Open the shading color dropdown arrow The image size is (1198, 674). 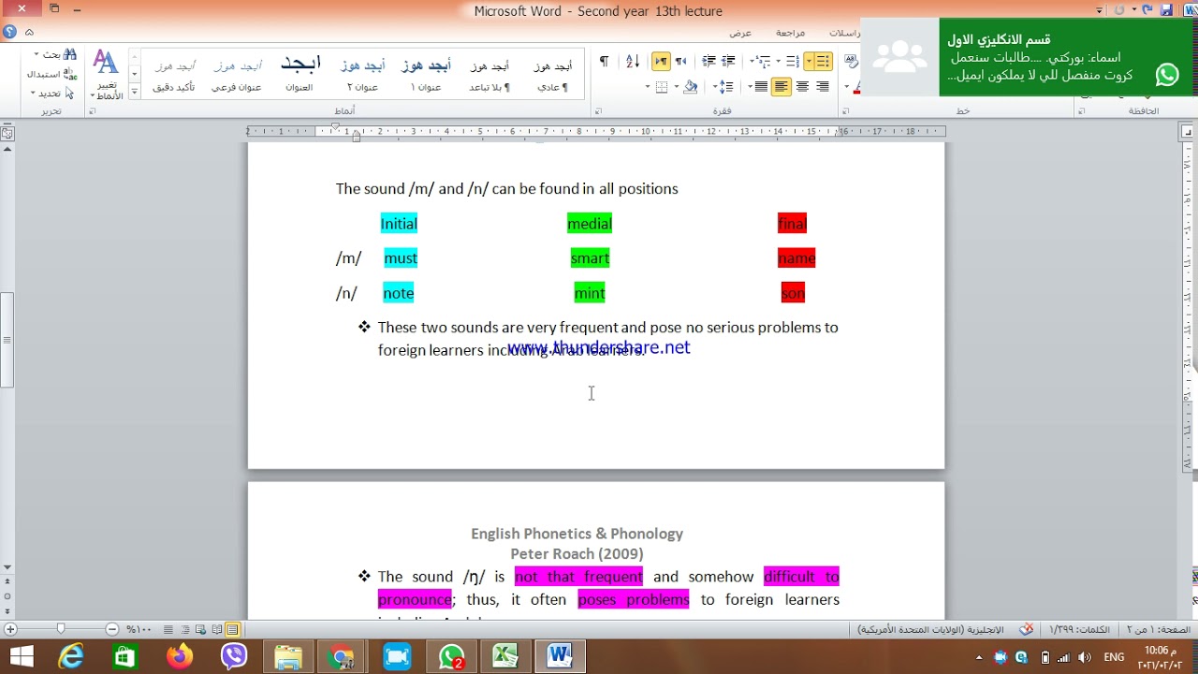coord(678,87)
